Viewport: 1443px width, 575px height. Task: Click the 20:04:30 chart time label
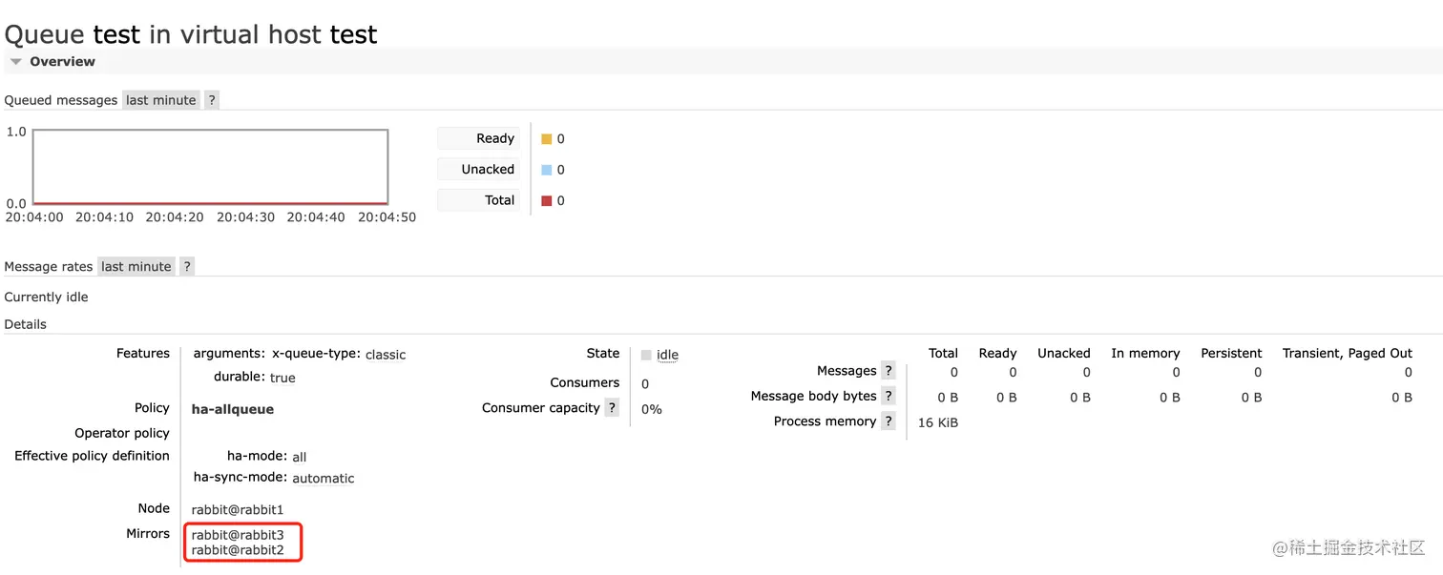[245, 217]
